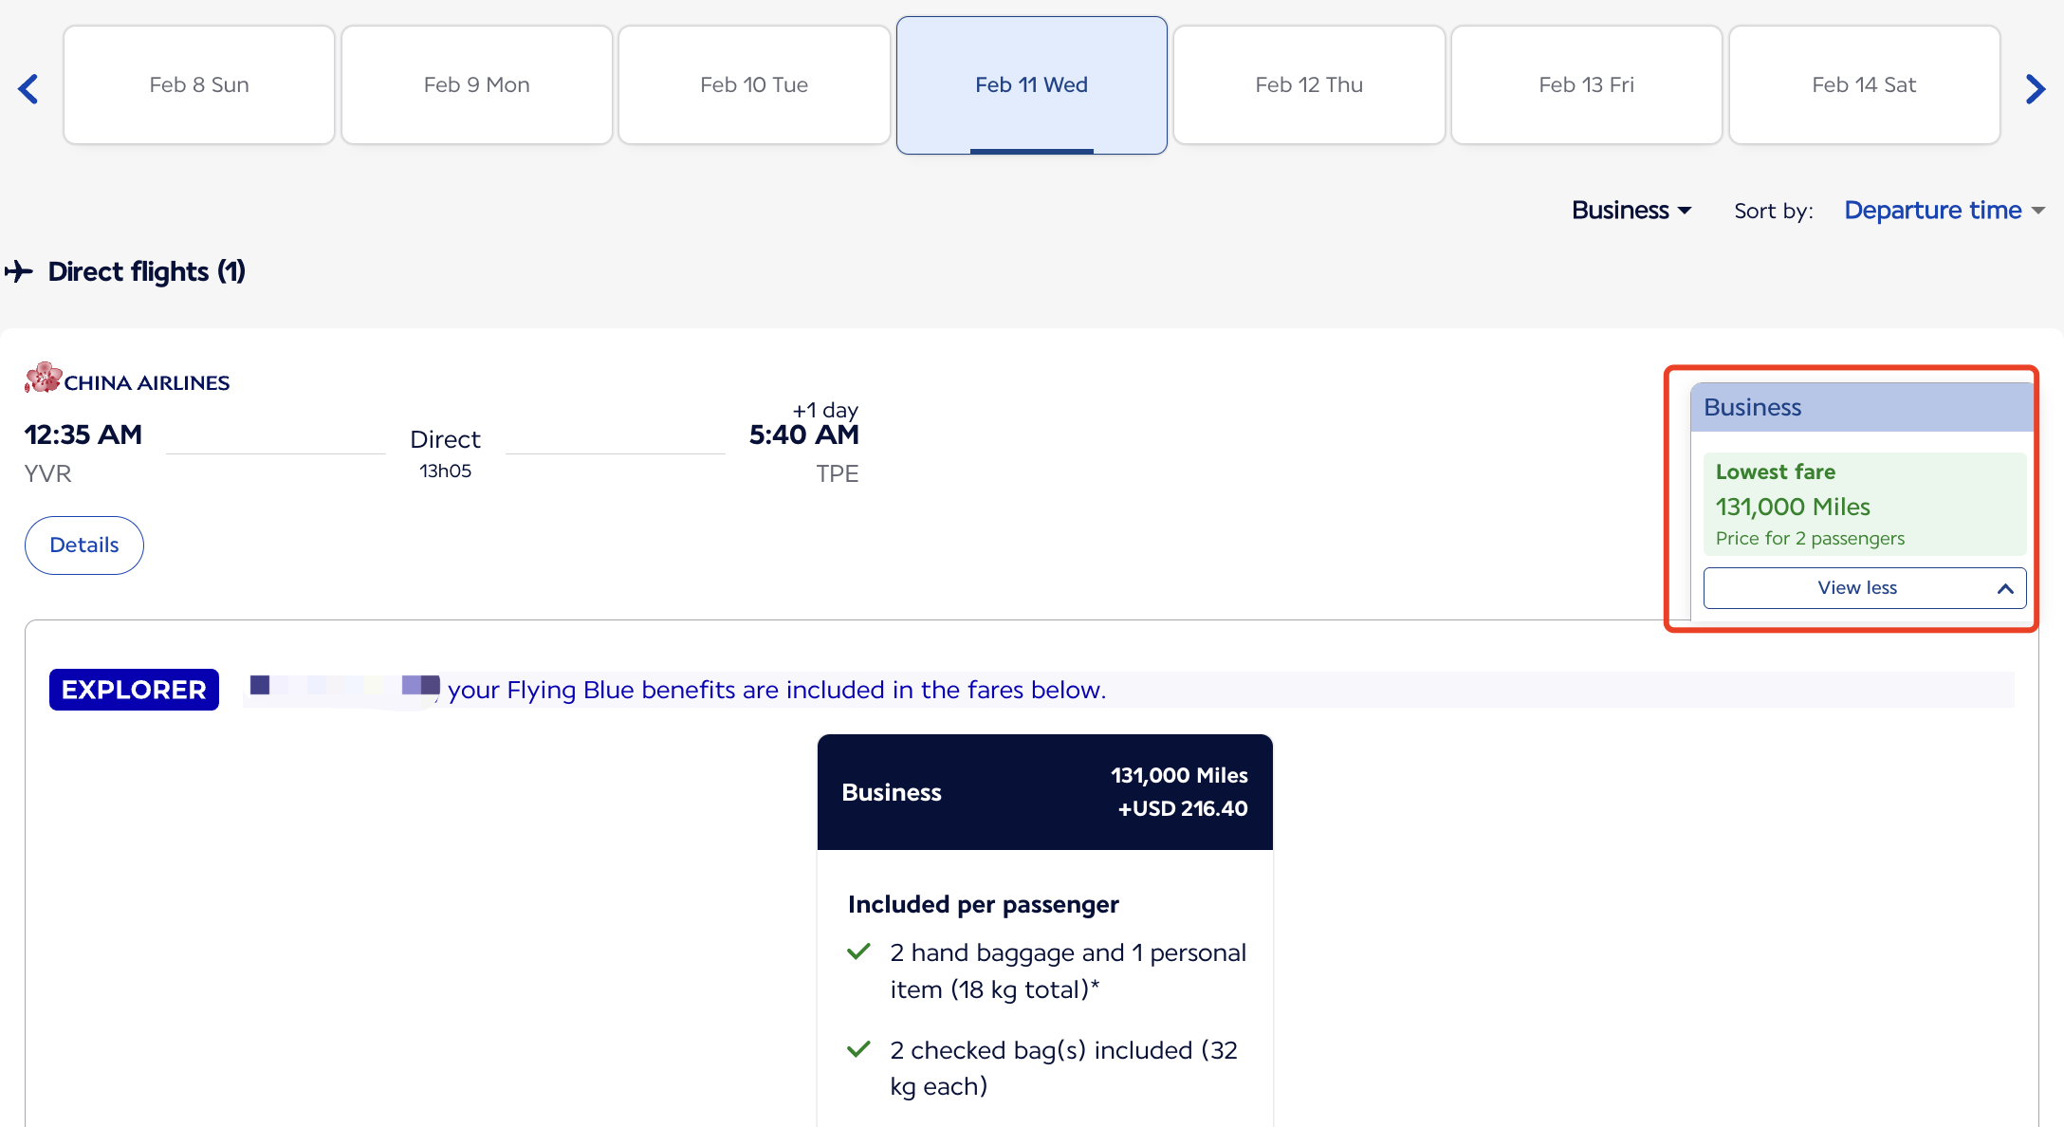This screenshot has width=2064, height=1127.
Task: Click the China Airlines logo
Action: click(x=127, y=379)
